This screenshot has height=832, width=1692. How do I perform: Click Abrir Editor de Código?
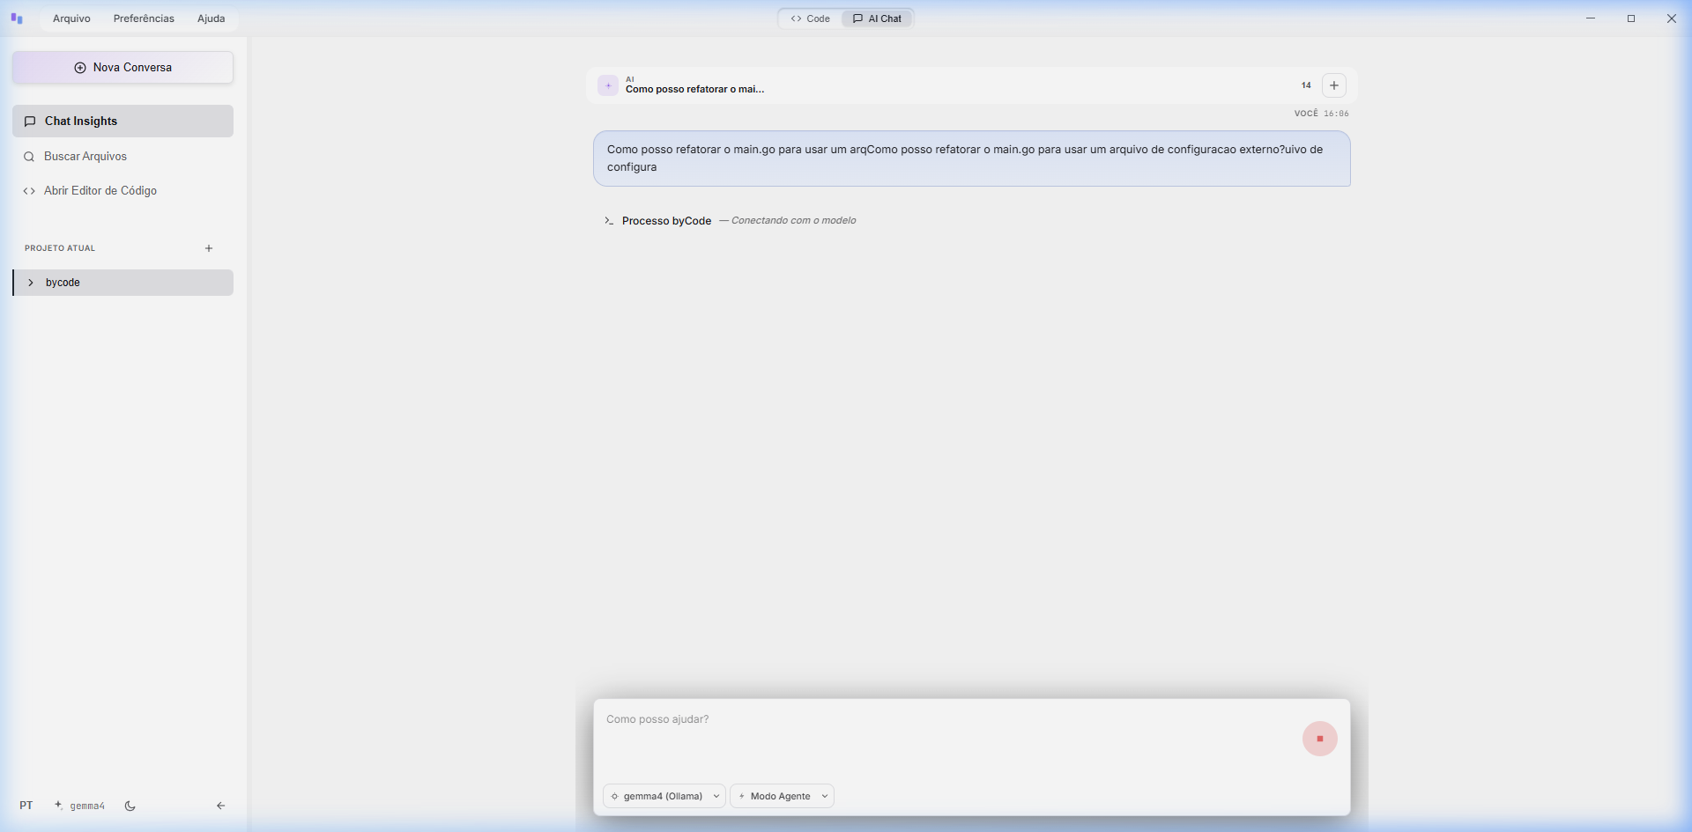pyautogui.click(x=100, y=191)
